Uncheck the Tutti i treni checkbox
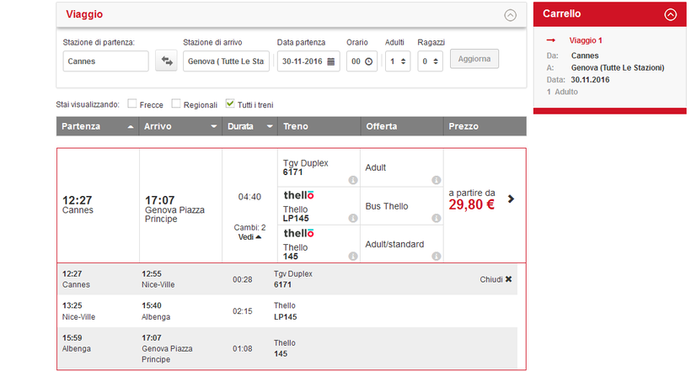The width and height of the screenshot is (691, 371). pos(230,104)
